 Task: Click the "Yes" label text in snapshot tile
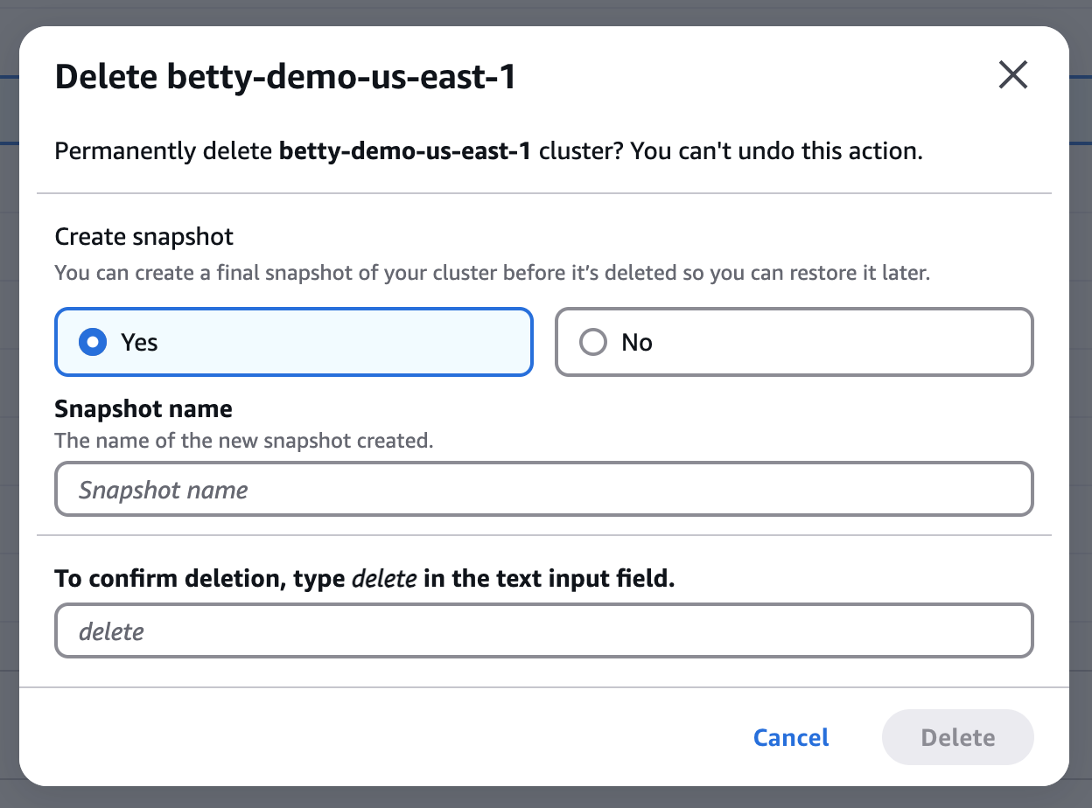(x=139, y=342)
